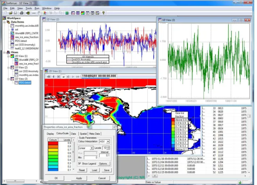Click the Min value input field
The width and height of the screenshot is (257, 185).
pyautogui.click(x=91, y=157)
